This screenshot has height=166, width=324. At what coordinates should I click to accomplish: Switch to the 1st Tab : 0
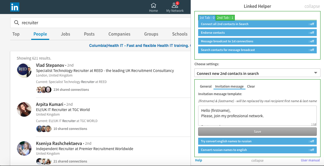[207, 18]
